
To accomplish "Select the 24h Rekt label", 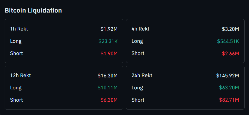I will point(142,75).
